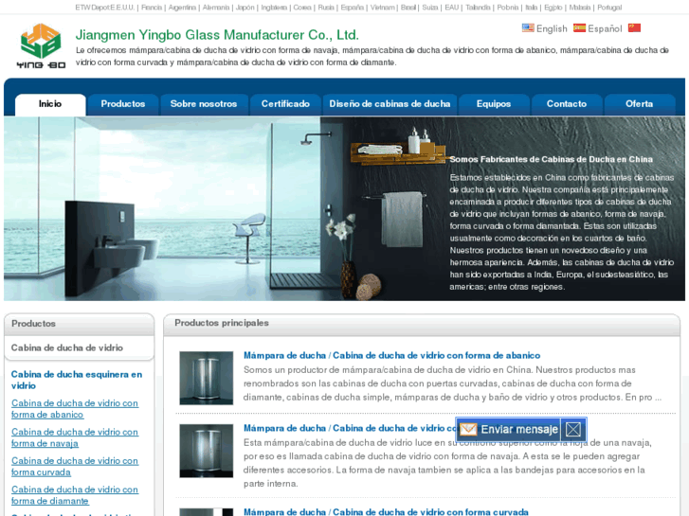Screen dimensions: 689x516
Task: Select the Certificado tab
Action: pyautogui.click(x=285, y=104)
